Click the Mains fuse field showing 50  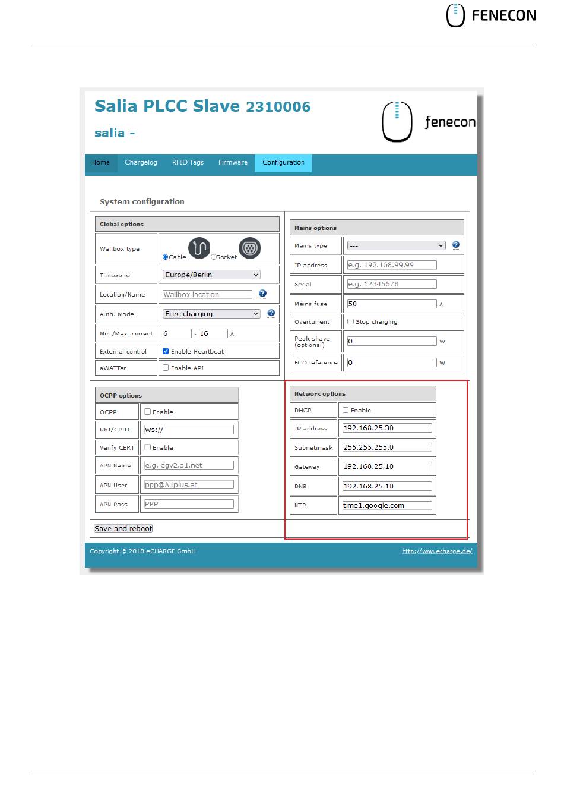[392, 304]
